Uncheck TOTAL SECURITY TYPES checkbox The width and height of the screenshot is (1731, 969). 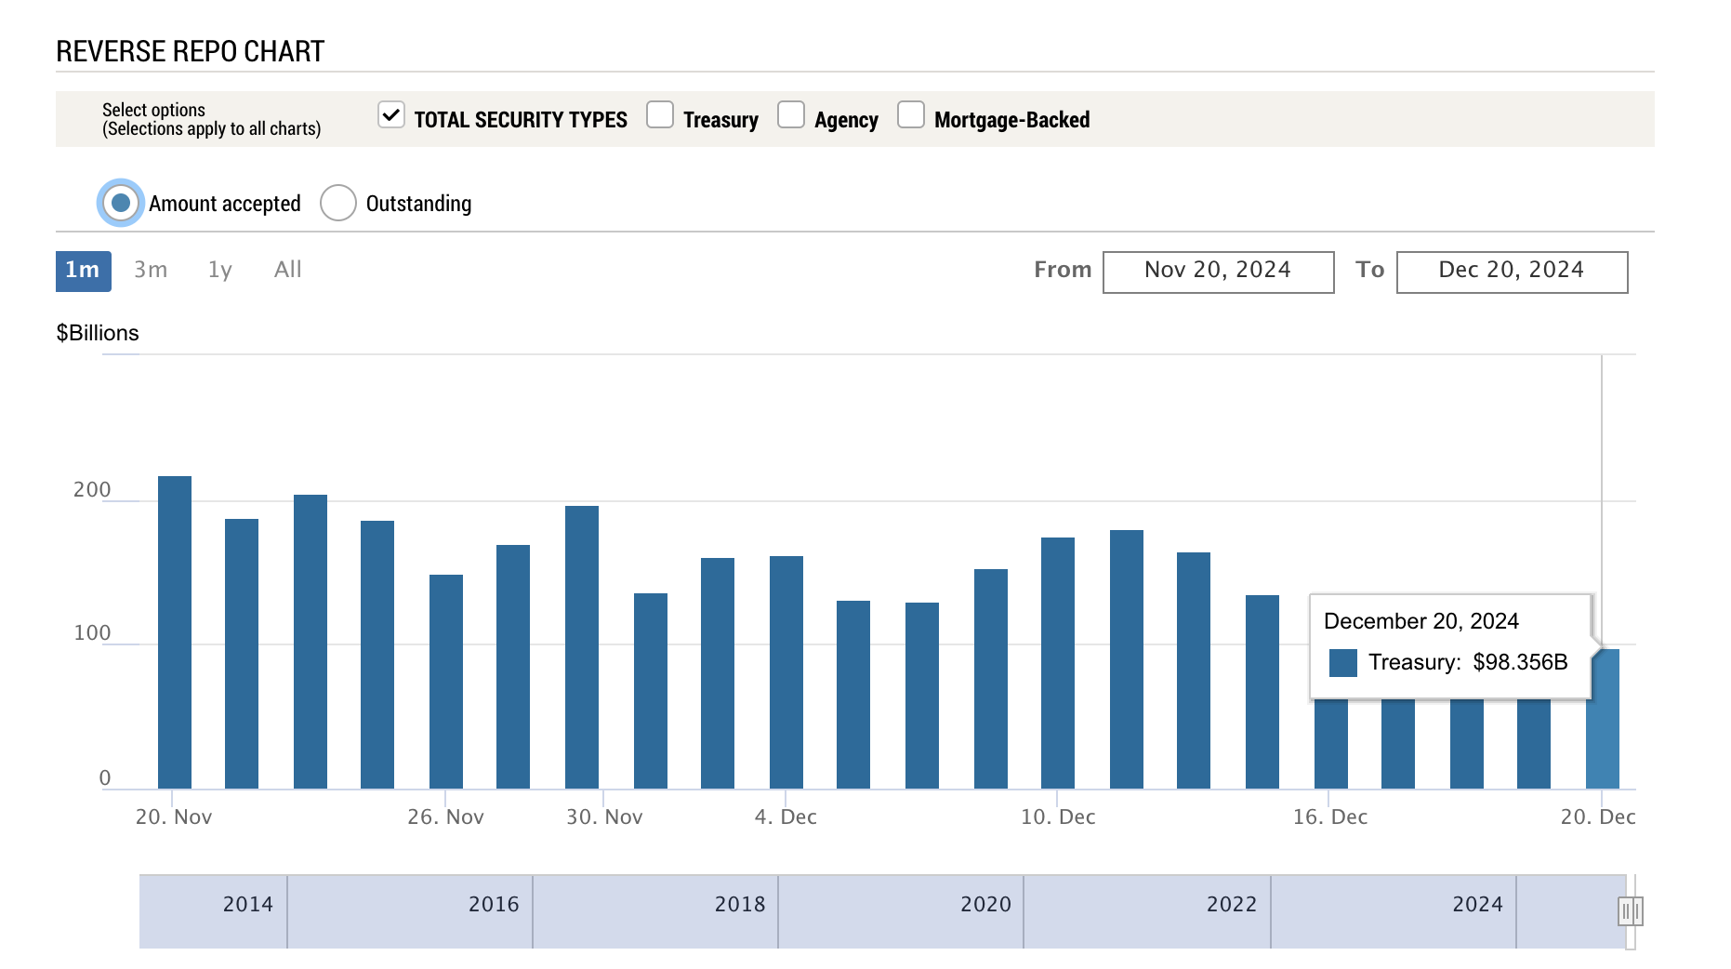[x=391, y=115]
